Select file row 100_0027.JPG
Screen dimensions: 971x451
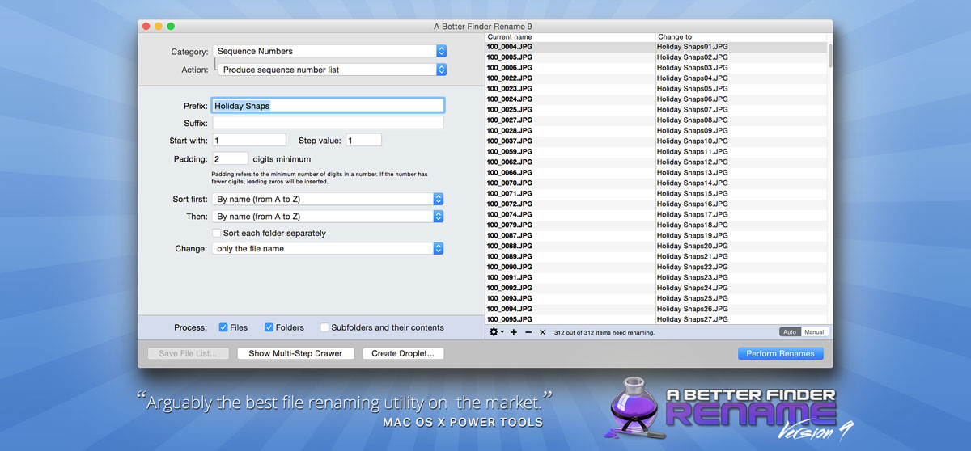656,120
